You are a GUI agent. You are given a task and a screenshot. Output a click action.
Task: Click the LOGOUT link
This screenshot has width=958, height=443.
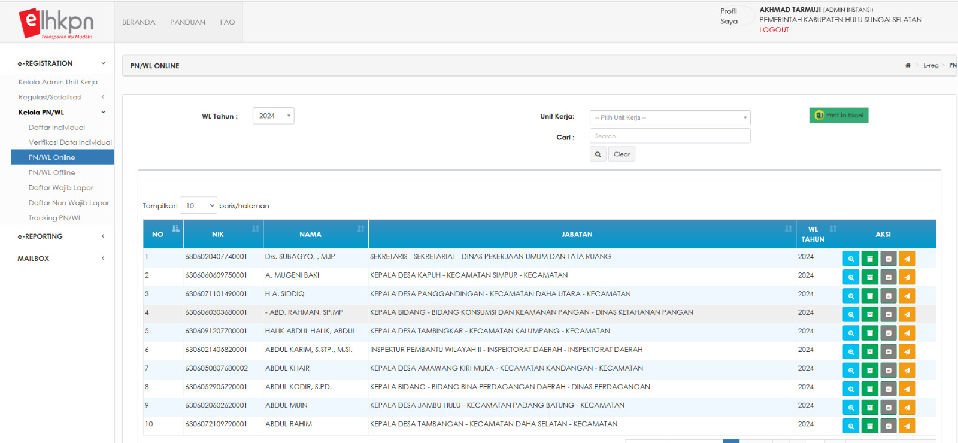click(x=774, y=30)
